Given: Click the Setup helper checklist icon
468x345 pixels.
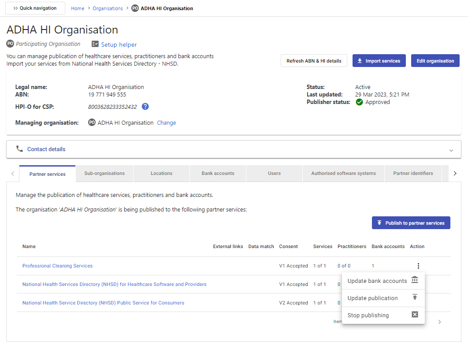Looking at the screenshot, I should tap(95, 44).
